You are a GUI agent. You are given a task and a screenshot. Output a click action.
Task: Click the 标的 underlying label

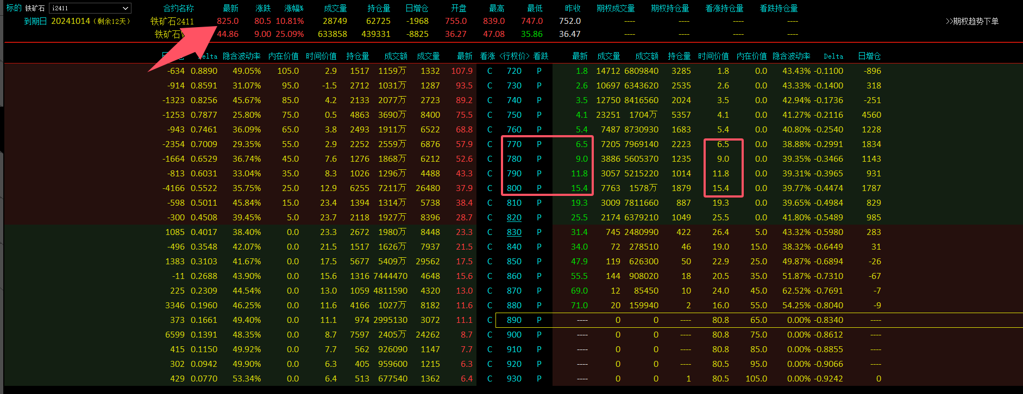[x=14, y=8]
